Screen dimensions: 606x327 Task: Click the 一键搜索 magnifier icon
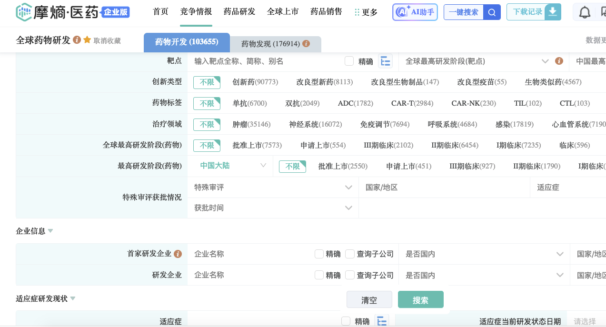[492, 12]
